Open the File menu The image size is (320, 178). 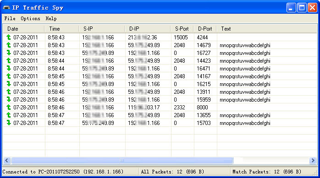click(x=10, y=19)
